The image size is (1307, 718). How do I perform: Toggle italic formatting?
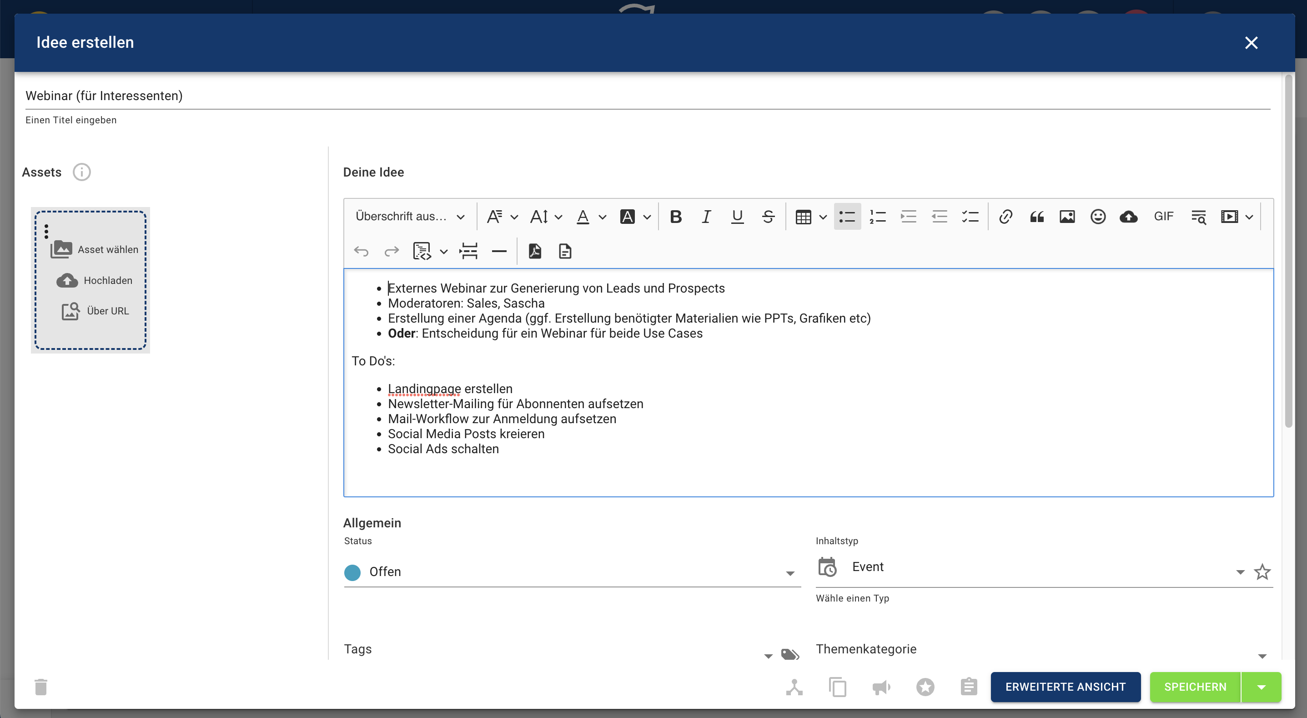pos(706,217)
